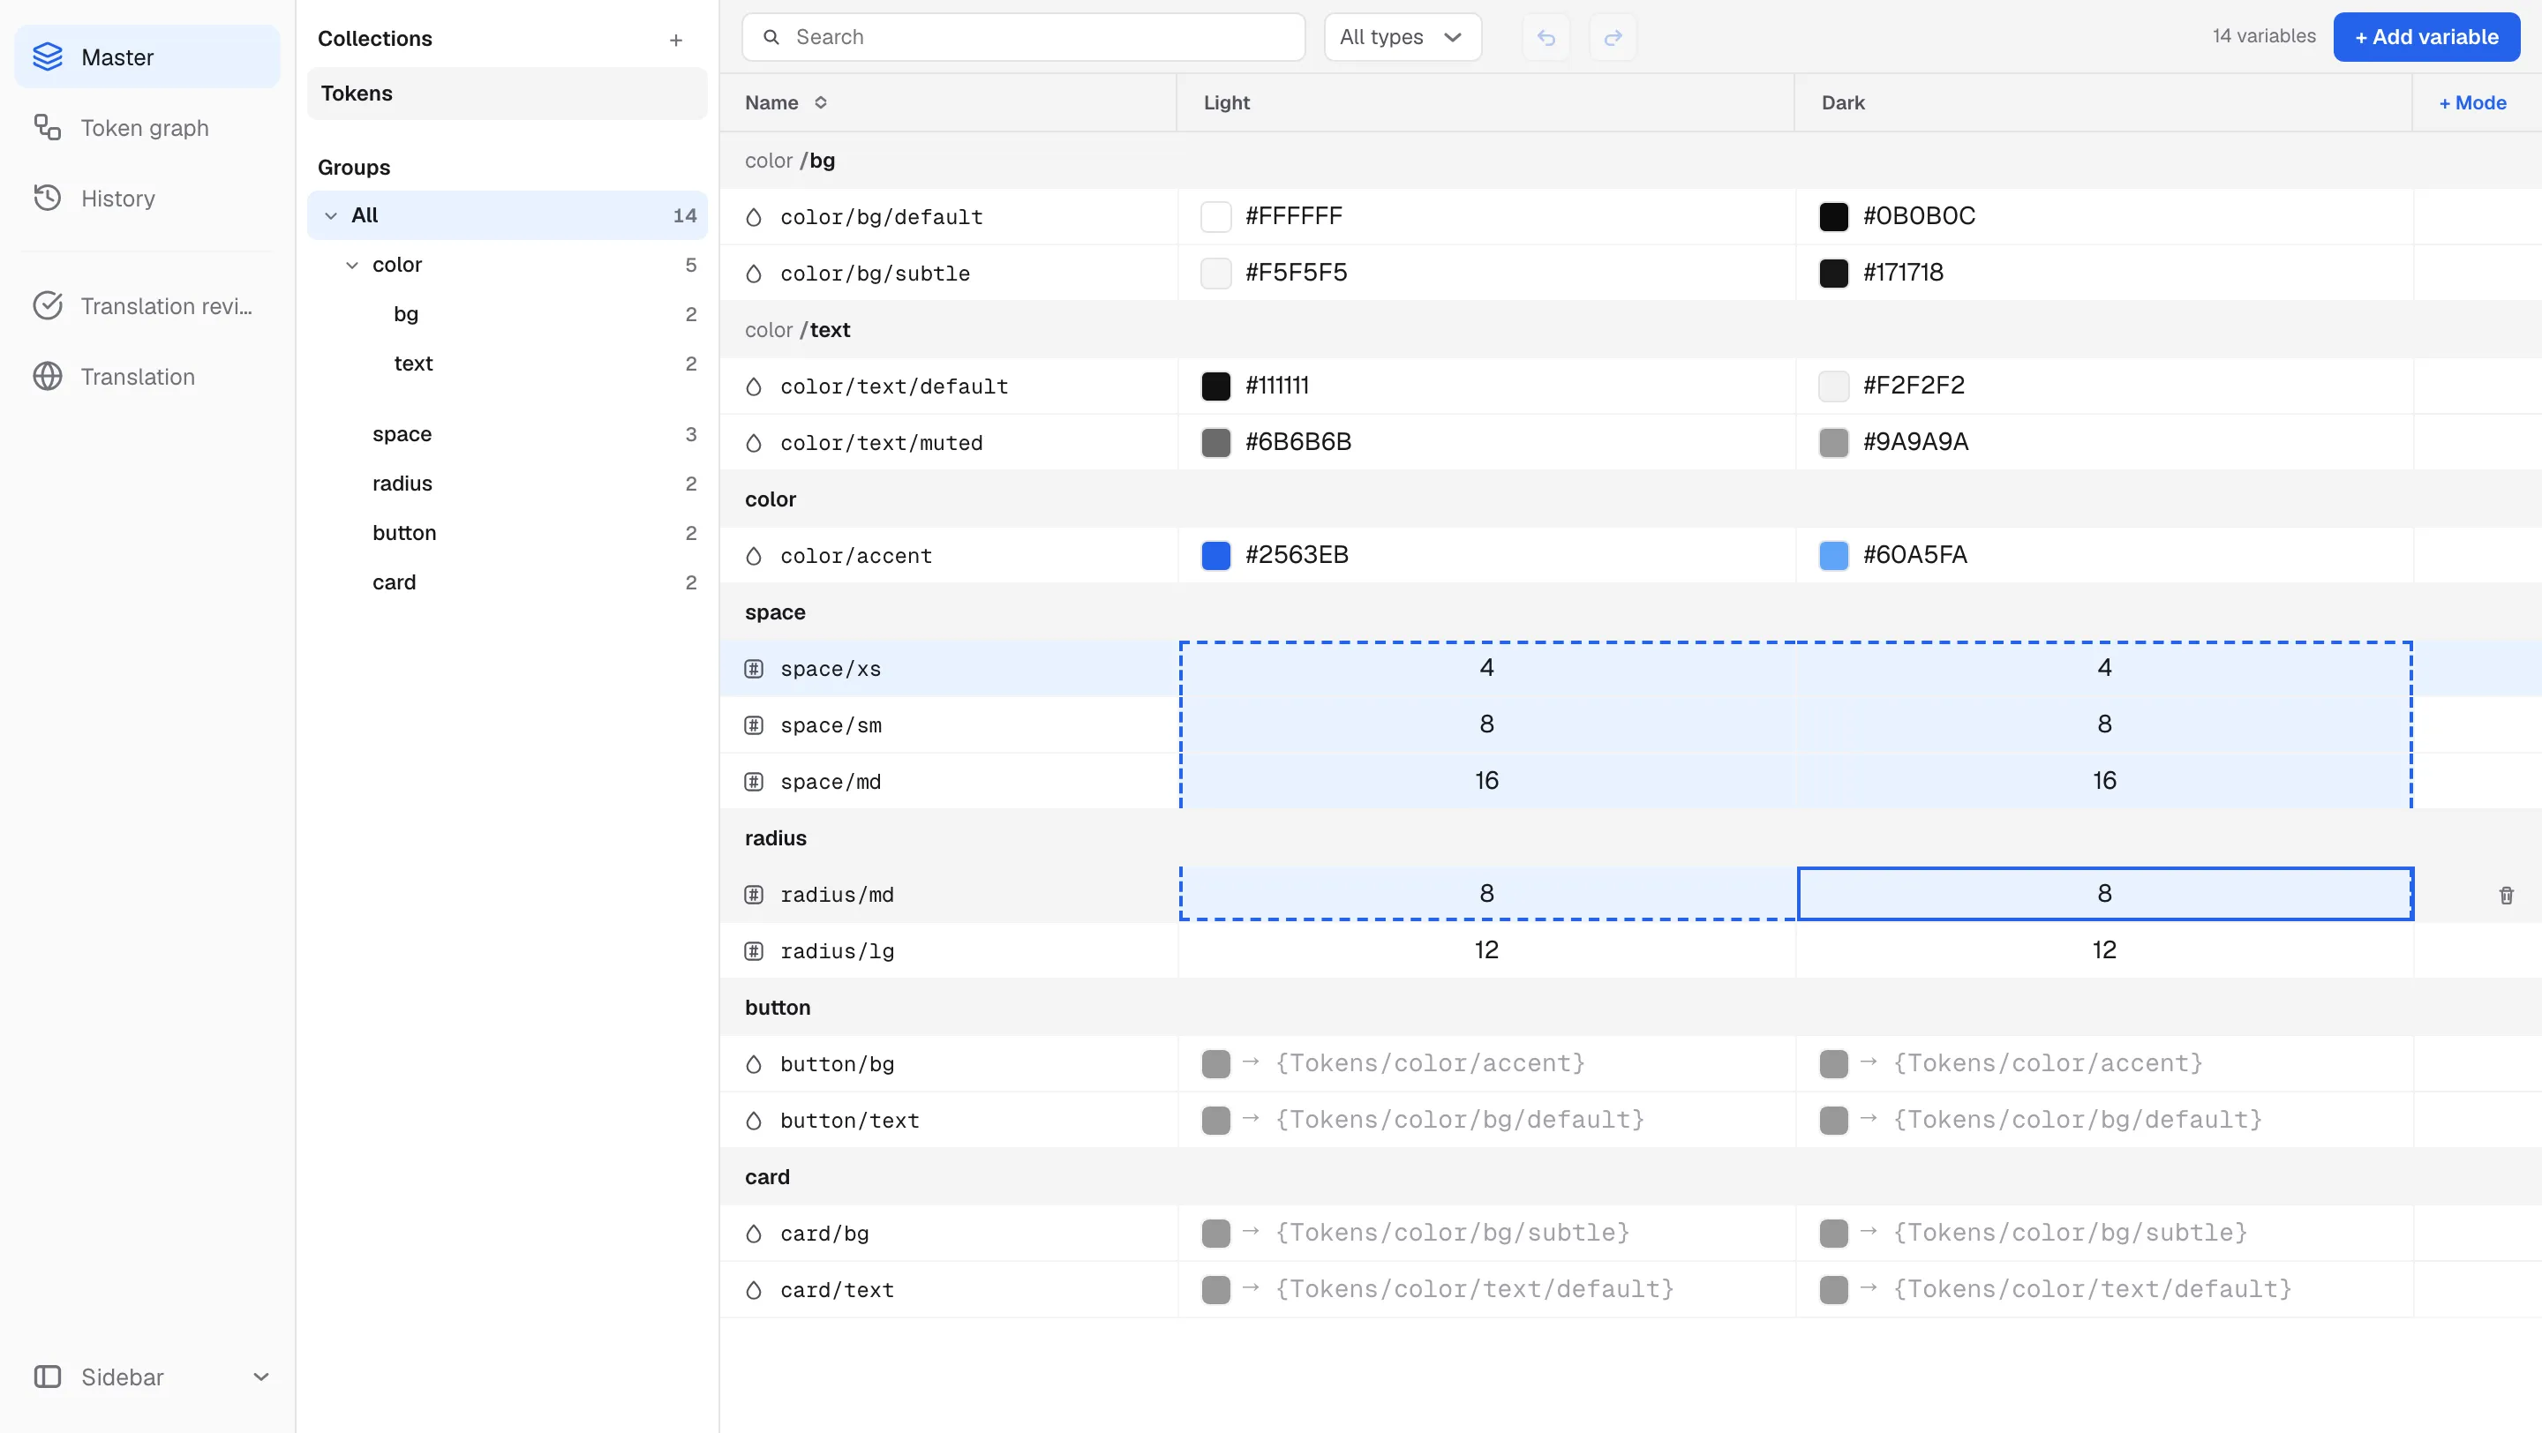This screenshot has height=1433, width=2542.
Task: Click the number type icon of space/xs
Action: [754, 669]
